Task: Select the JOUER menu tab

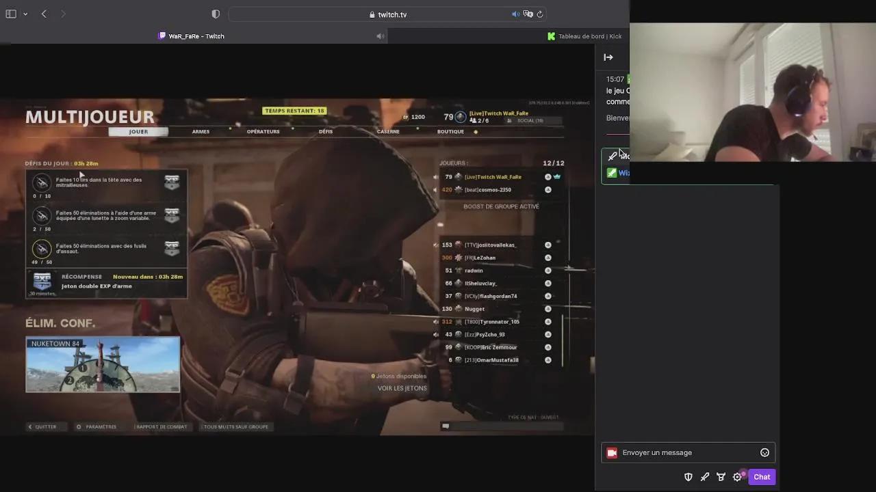Action: click(x=138, y=131)
